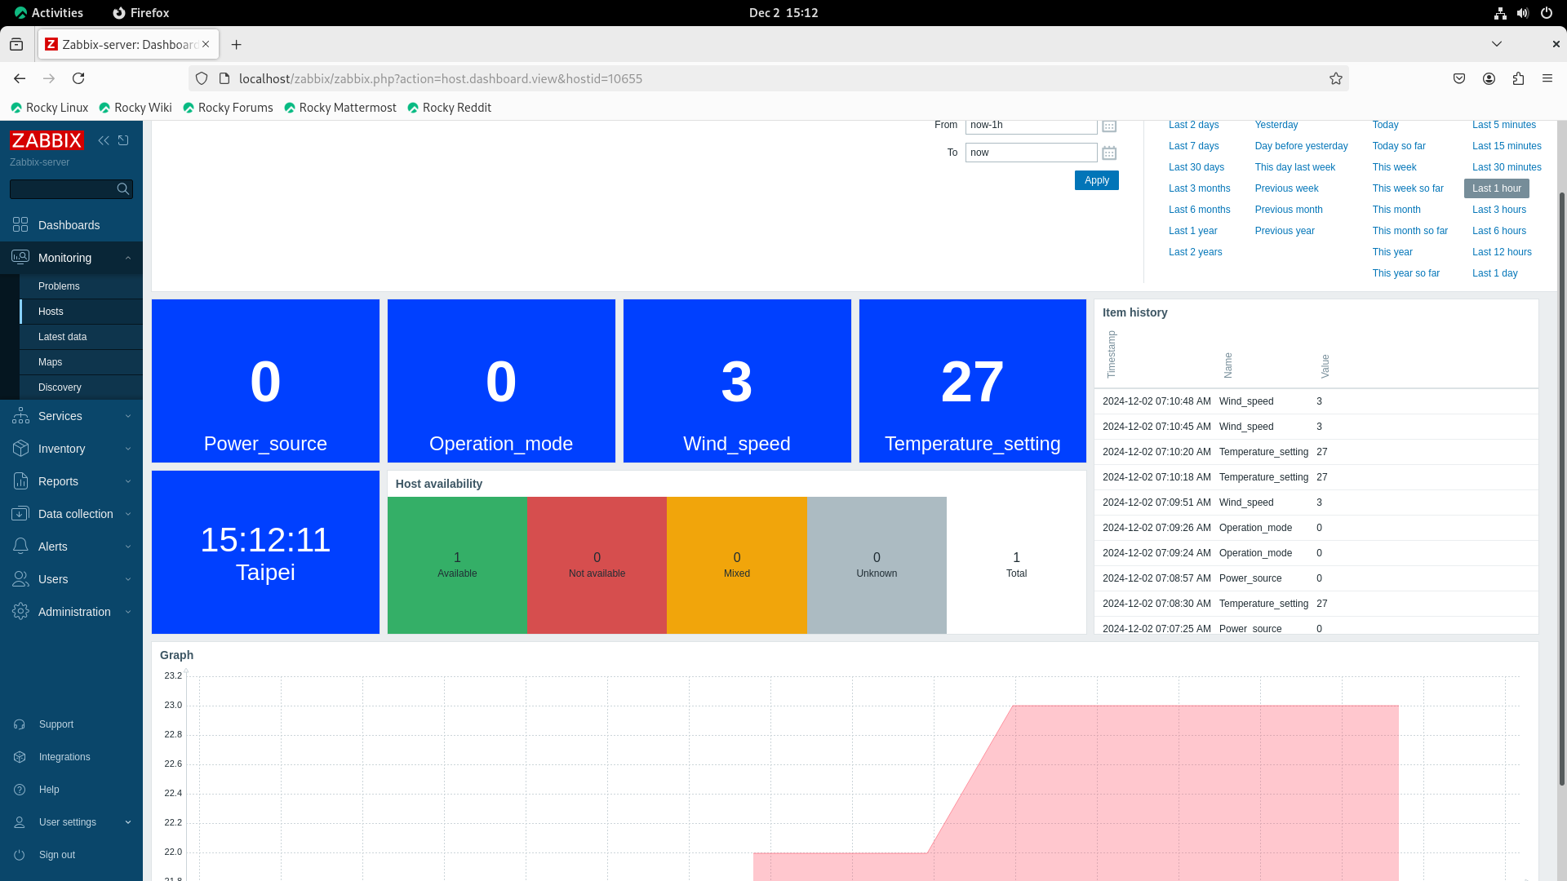Open Firefox extensions puzzle icon
The height and width of the screenshot is (881, 1567).
pyautogui.click(x=1518, y=78)
